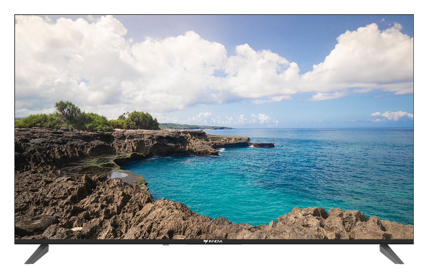Click the small low cloud at far right
Image resolution: width=435 pixels, height=276 pixels.
point(391,116)
